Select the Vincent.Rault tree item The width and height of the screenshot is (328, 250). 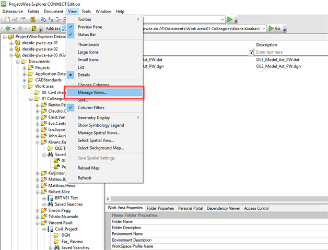(x=61, y=223)
